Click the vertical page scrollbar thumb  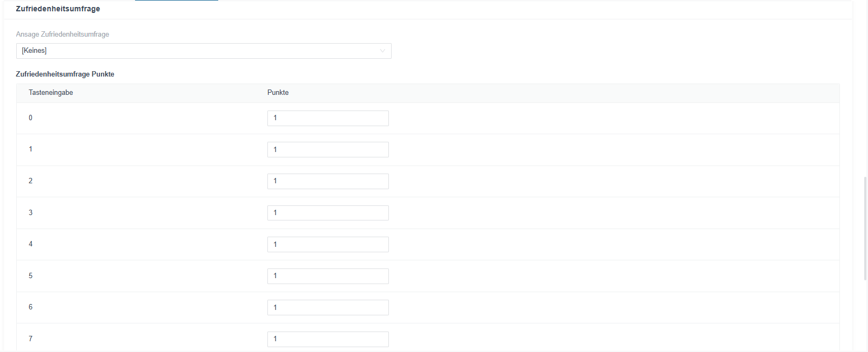coord(866,229)
